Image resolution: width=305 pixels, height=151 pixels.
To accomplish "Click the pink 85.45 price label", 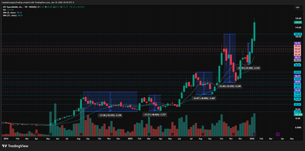I will pyautogui.click(x=298, y=52).
